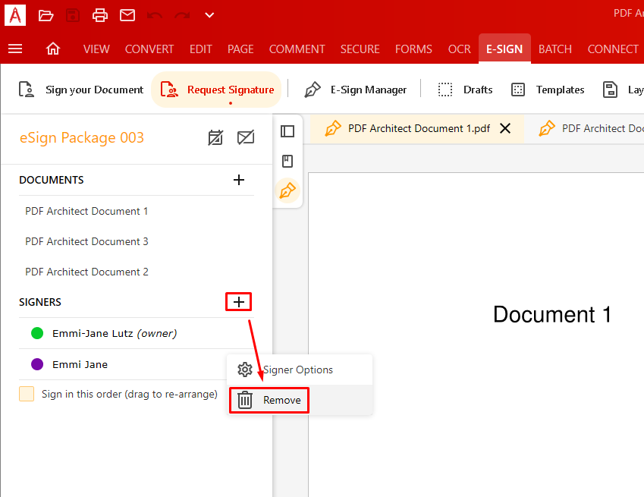644x497 pixels.
Task: Select the E-SIGN tab
Action: [504, 49]
